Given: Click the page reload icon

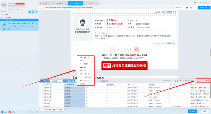Looking at the screenshot, I should coord(41,8).
